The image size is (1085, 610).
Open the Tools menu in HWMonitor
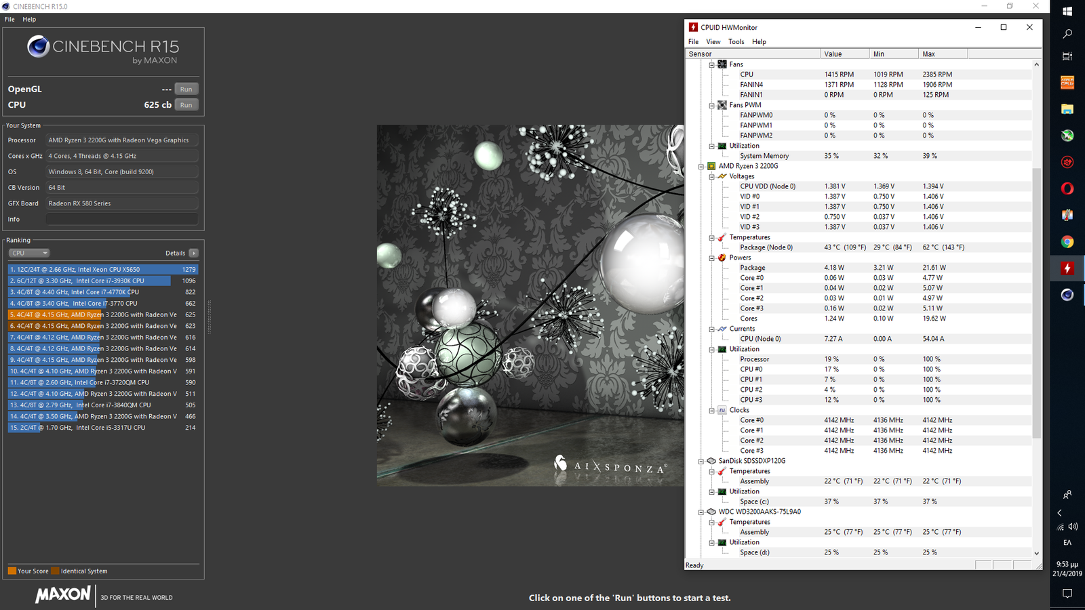pyautogui.click(x=736, y=41)
